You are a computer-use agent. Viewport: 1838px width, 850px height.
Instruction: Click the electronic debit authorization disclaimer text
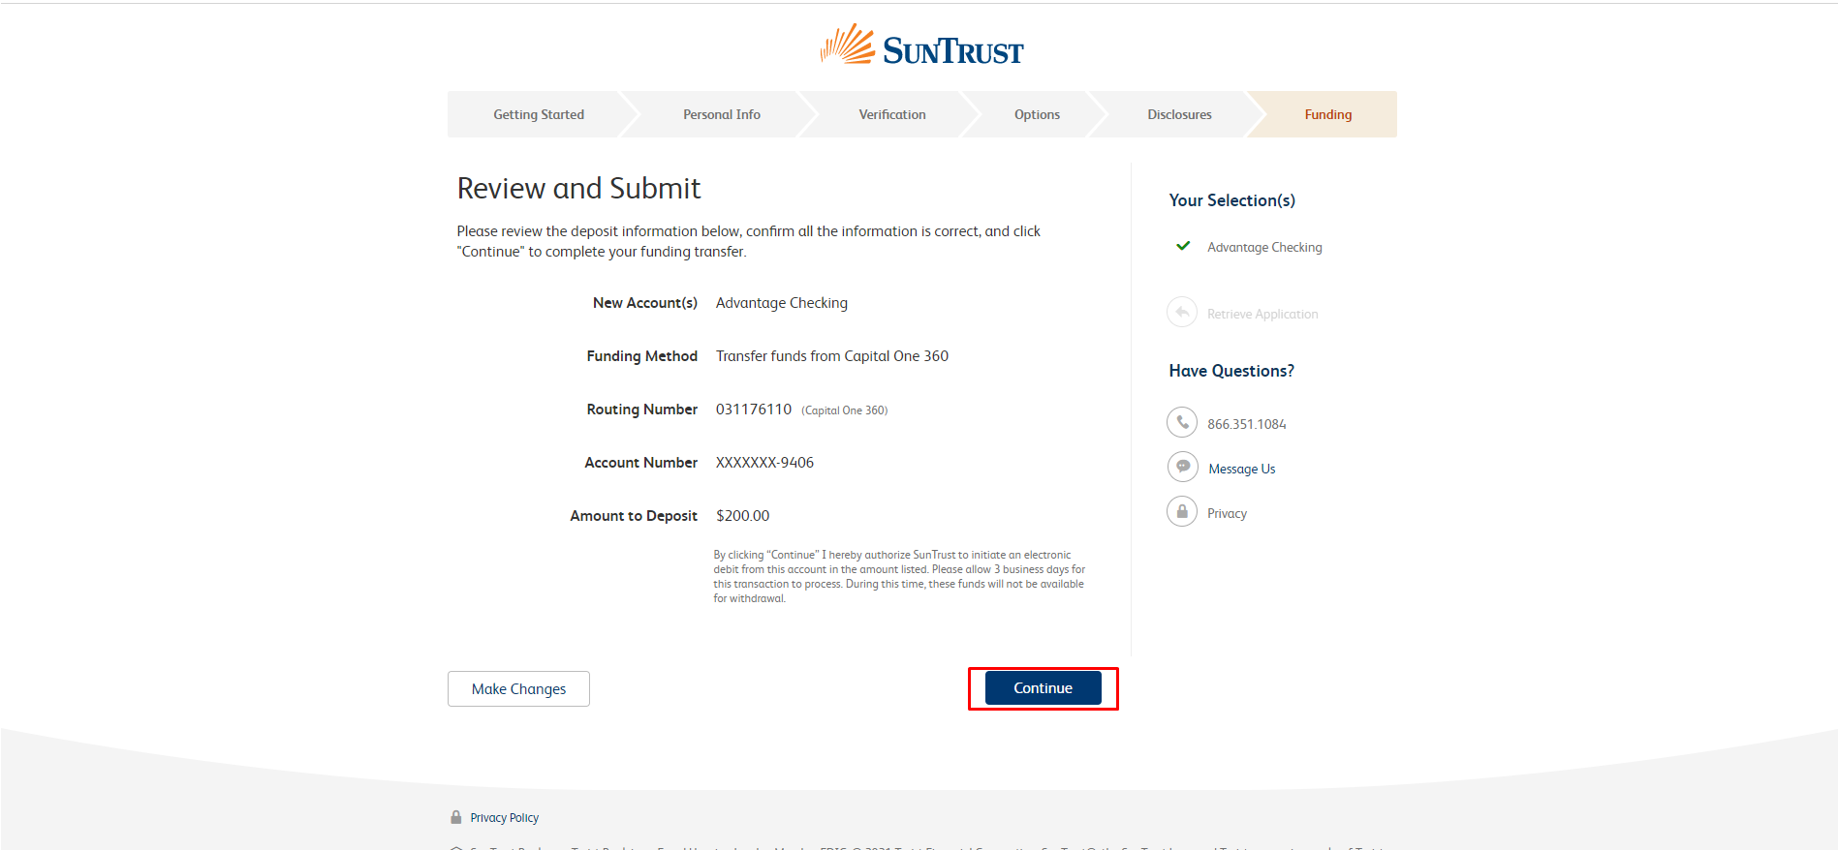point(899,577)
